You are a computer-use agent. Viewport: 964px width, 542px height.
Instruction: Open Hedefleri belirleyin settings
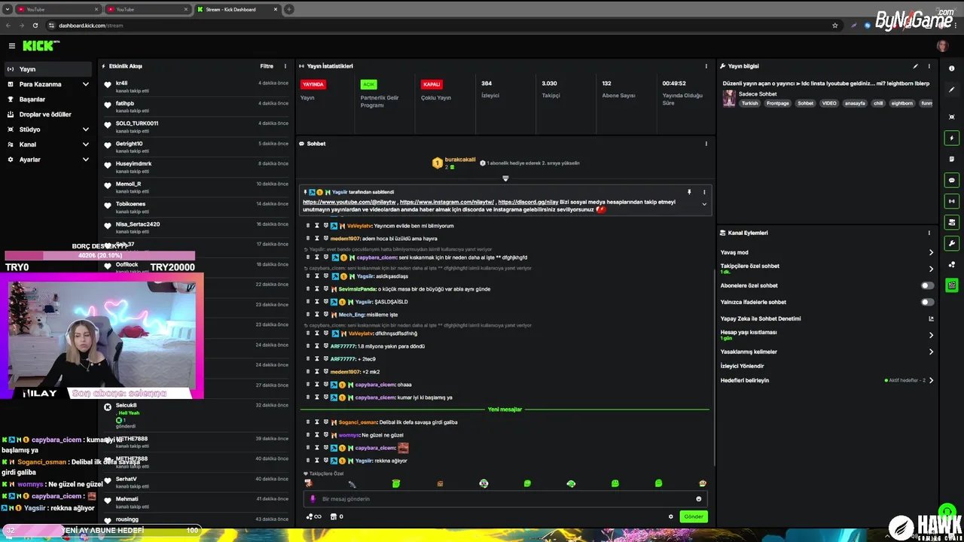pos(827,380)
